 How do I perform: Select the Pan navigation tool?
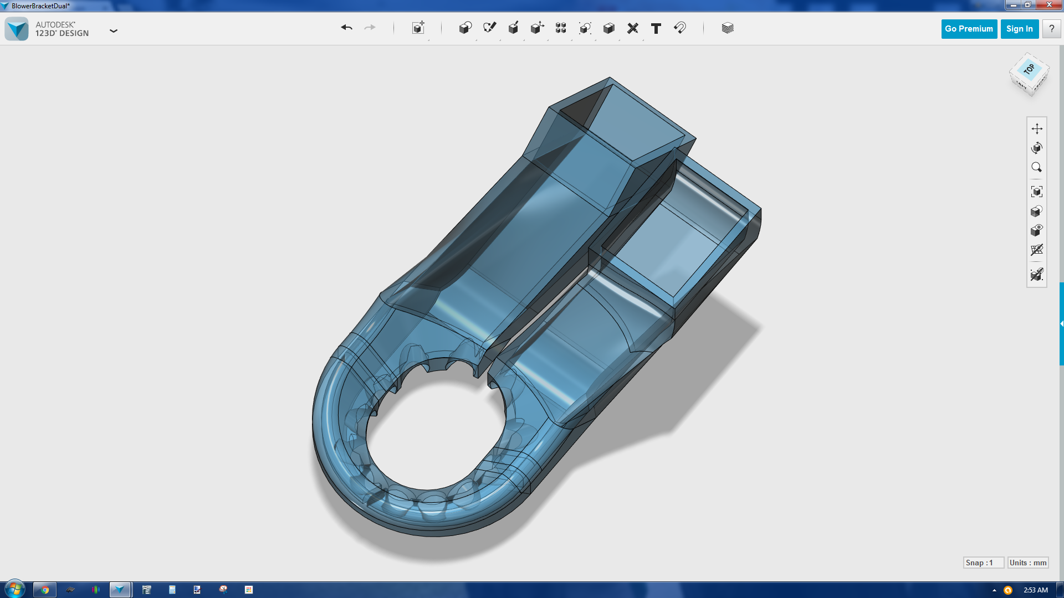coord(1037,128)
